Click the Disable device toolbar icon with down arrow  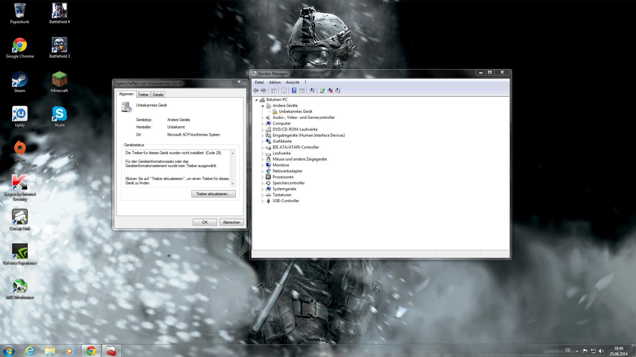338,90
